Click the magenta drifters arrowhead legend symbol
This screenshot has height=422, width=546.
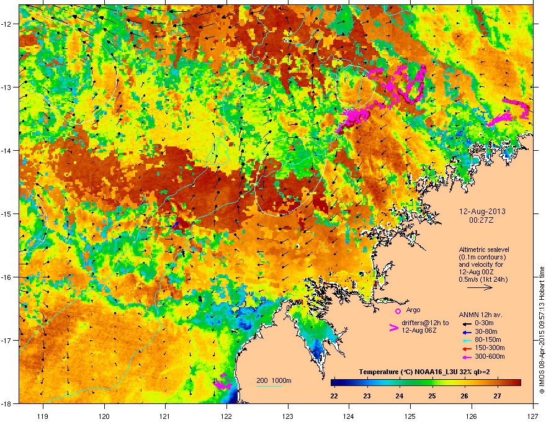(x=393, y=328)
